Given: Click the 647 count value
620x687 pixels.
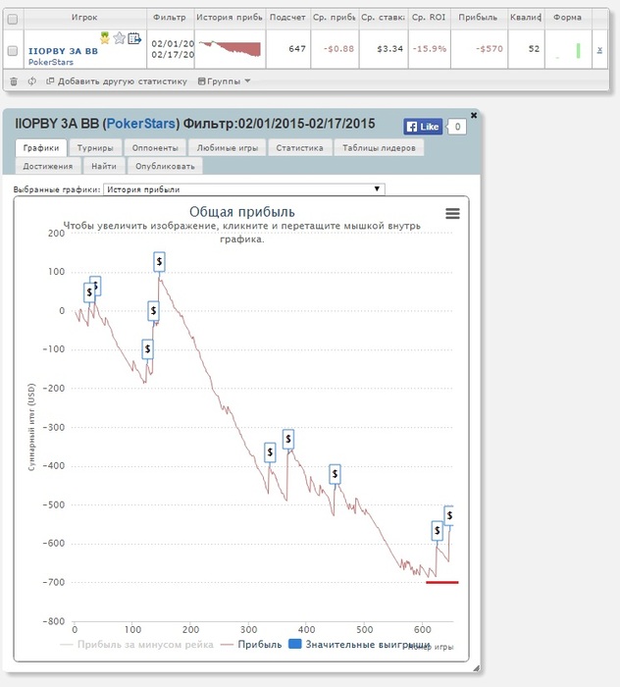Looking at the screenshot, I should click(x=297, y=49).
